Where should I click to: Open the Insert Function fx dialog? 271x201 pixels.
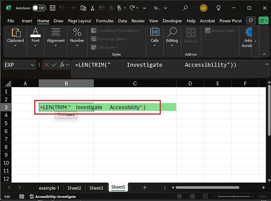pos(62,65)
